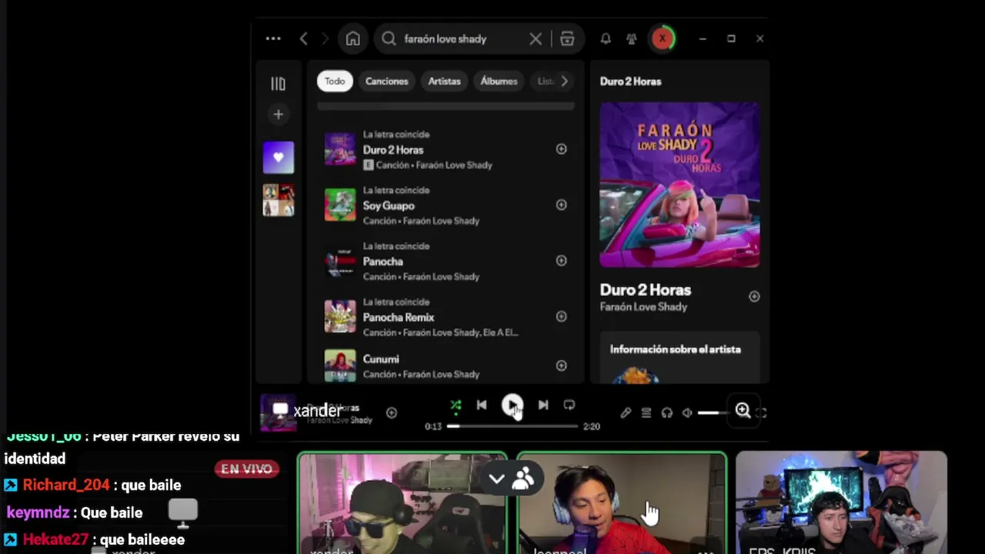Toggle repeat in the player bar

(x=569, y=405)
